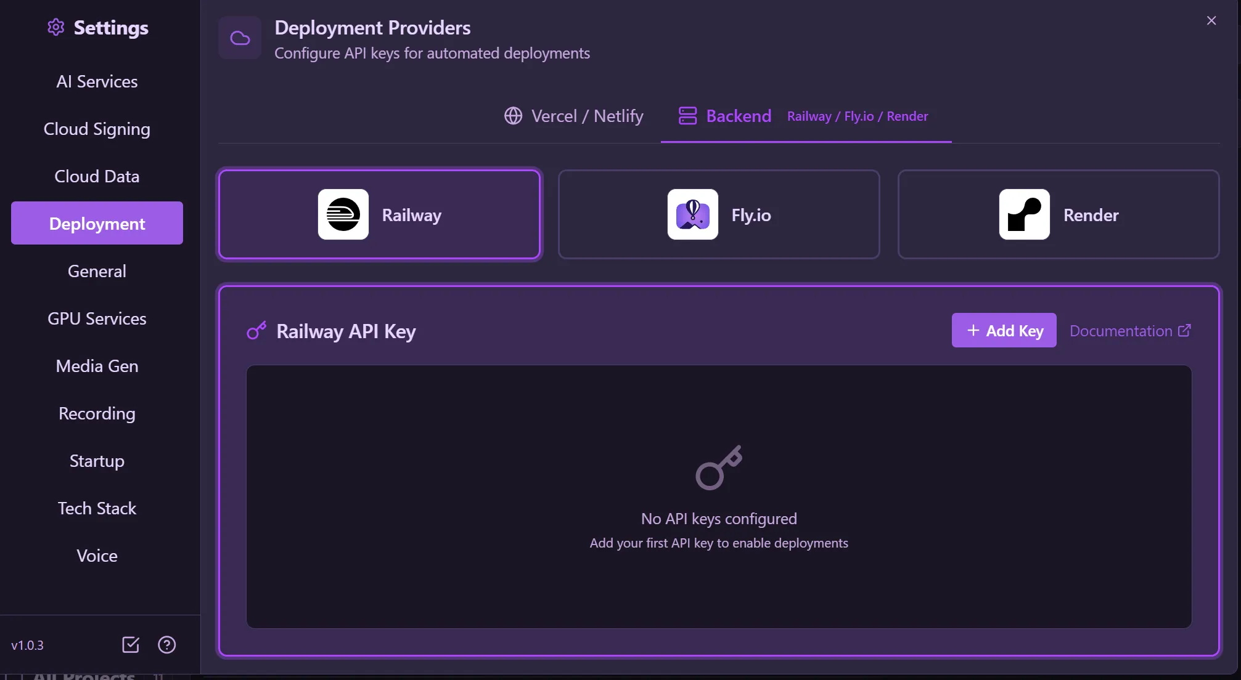Click the Railway logo icon
1241x680 pixels.
[343, 214]
